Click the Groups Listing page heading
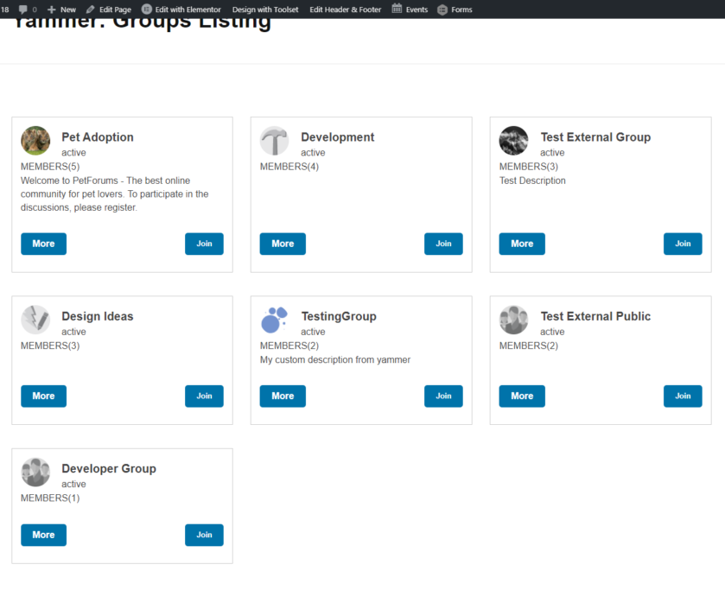The height and width of the screenshot is (590, 725). [x=141, y=24]
